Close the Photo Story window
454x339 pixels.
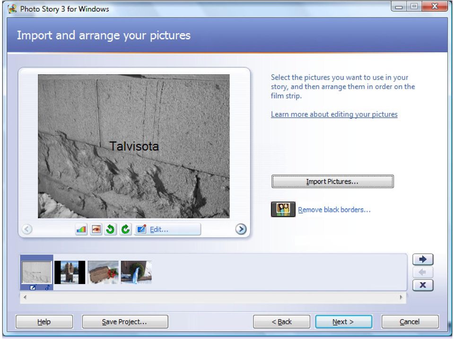[x=435, y=6]
